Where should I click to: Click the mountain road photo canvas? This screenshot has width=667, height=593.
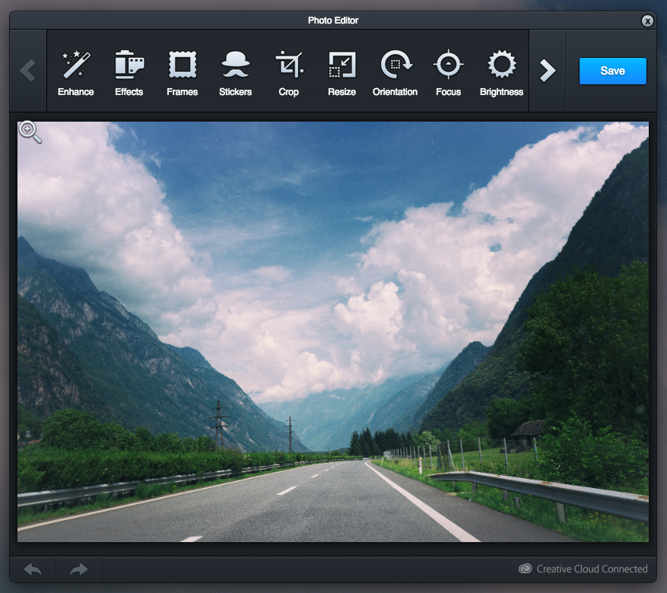pos(333,331)
